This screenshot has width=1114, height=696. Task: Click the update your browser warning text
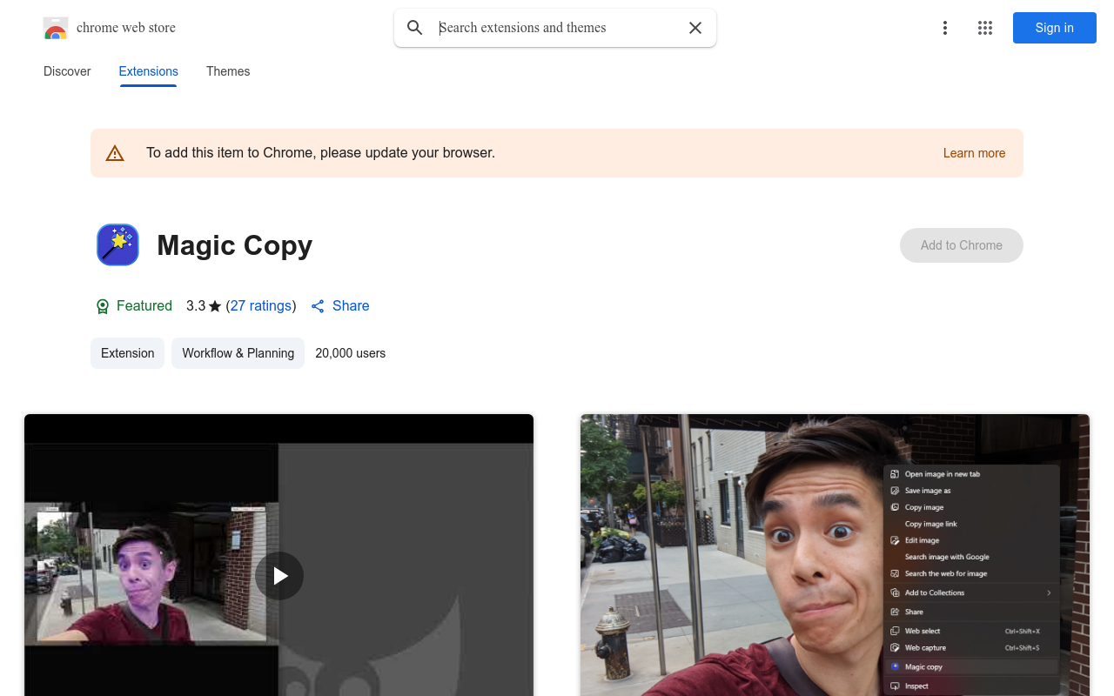click(x=320, y=153)
